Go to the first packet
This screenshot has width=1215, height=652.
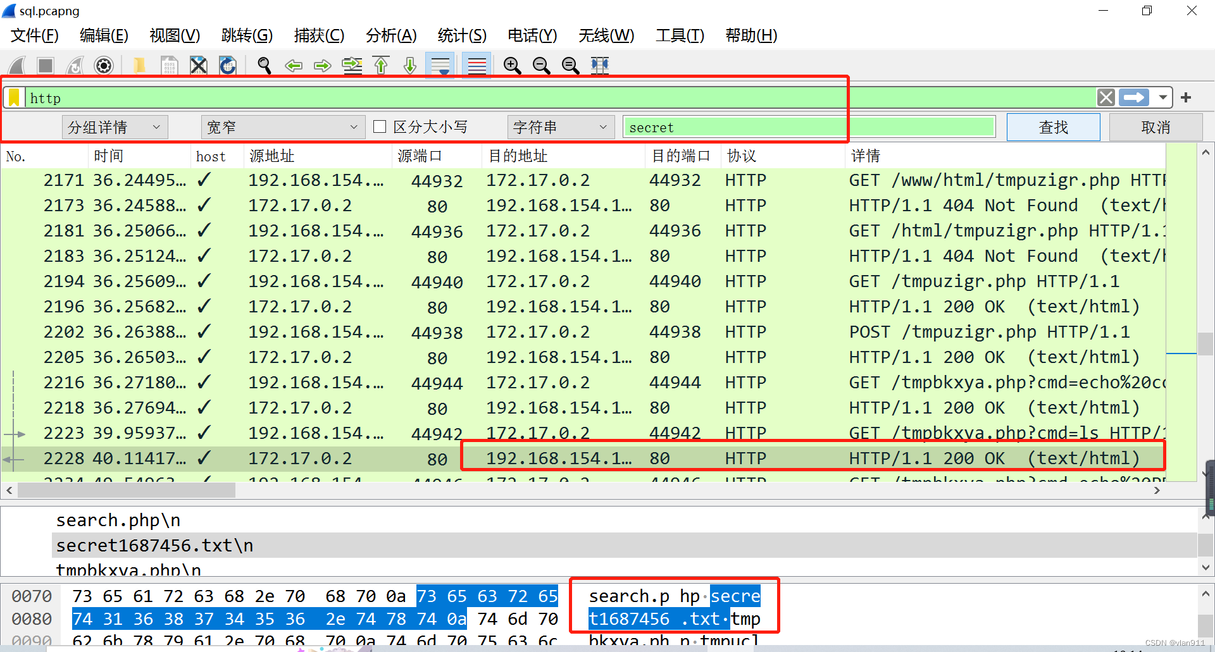pyautogui.click(x=381, y=65)
